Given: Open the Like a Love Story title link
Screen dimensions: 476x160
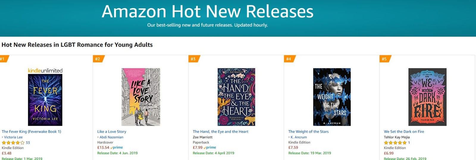Looking at the screenshot, I should coord(112,131).
